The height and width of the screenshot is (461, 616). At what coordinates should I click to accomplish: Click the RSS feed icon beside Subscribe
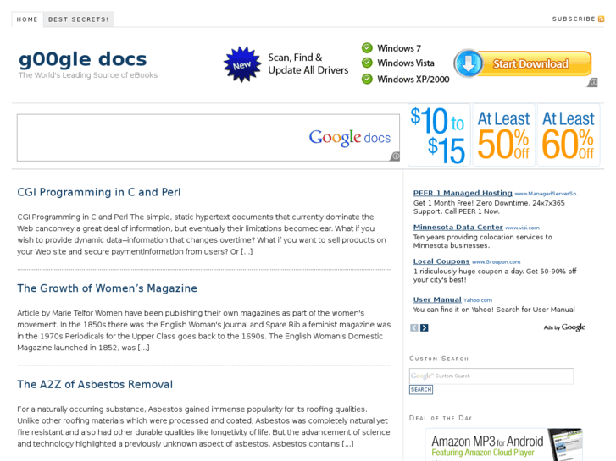[601, 19]
